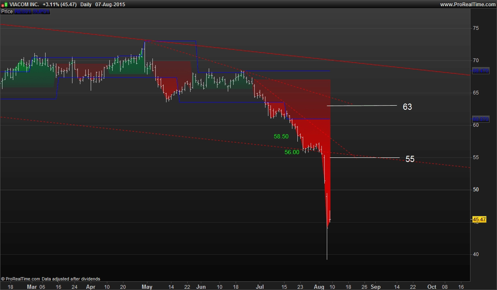Viewport: 497px width, 290px height.
Task: Click the Sep month label on time axis
Action: (x=375, y=286)
